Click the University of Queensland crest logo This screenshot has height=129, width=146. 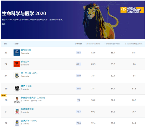pos(17,76)
